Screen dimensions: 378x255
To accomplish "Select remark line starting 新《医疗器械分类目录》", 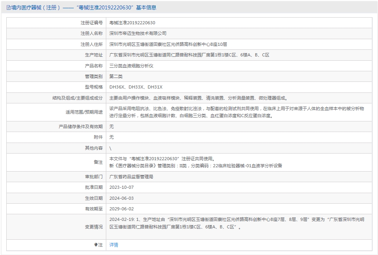I will point(196,166).
